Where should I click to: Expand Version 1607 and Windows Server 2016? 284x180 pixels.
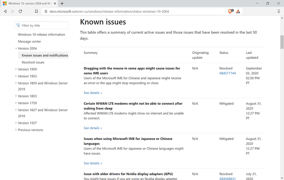(16, 110)
